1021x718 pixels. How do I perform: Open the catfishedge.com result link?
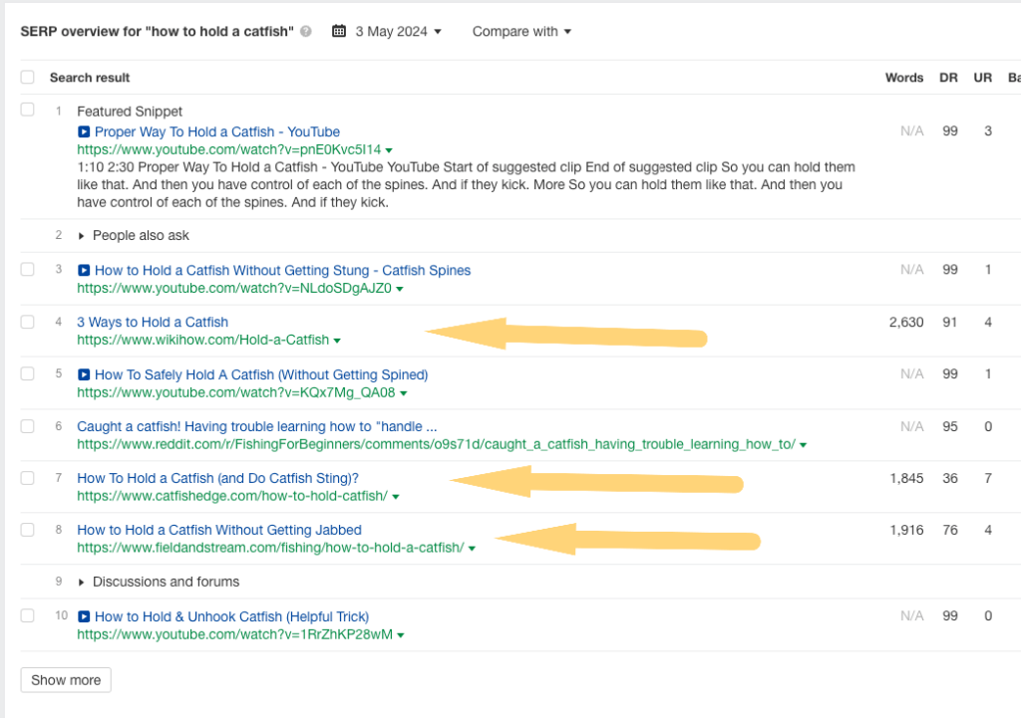click(220, 478)
